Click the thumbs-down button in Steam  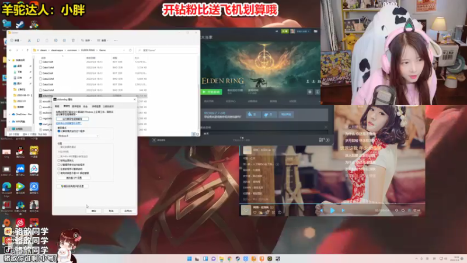click(269, 114)
